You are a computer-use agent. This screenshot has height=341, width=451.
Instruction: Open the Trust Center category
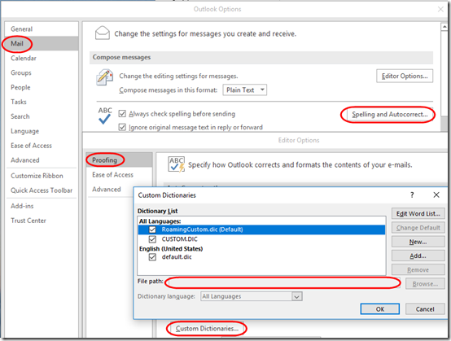(x=28, y=221)
